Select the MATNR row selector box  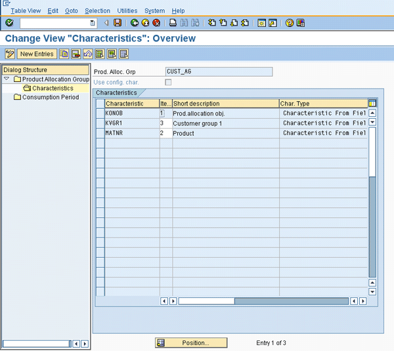[x=100, y=133]
